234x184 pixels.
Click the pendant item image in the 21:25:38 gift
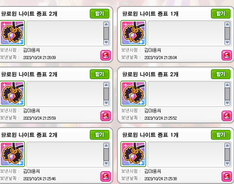pos(133,154)
